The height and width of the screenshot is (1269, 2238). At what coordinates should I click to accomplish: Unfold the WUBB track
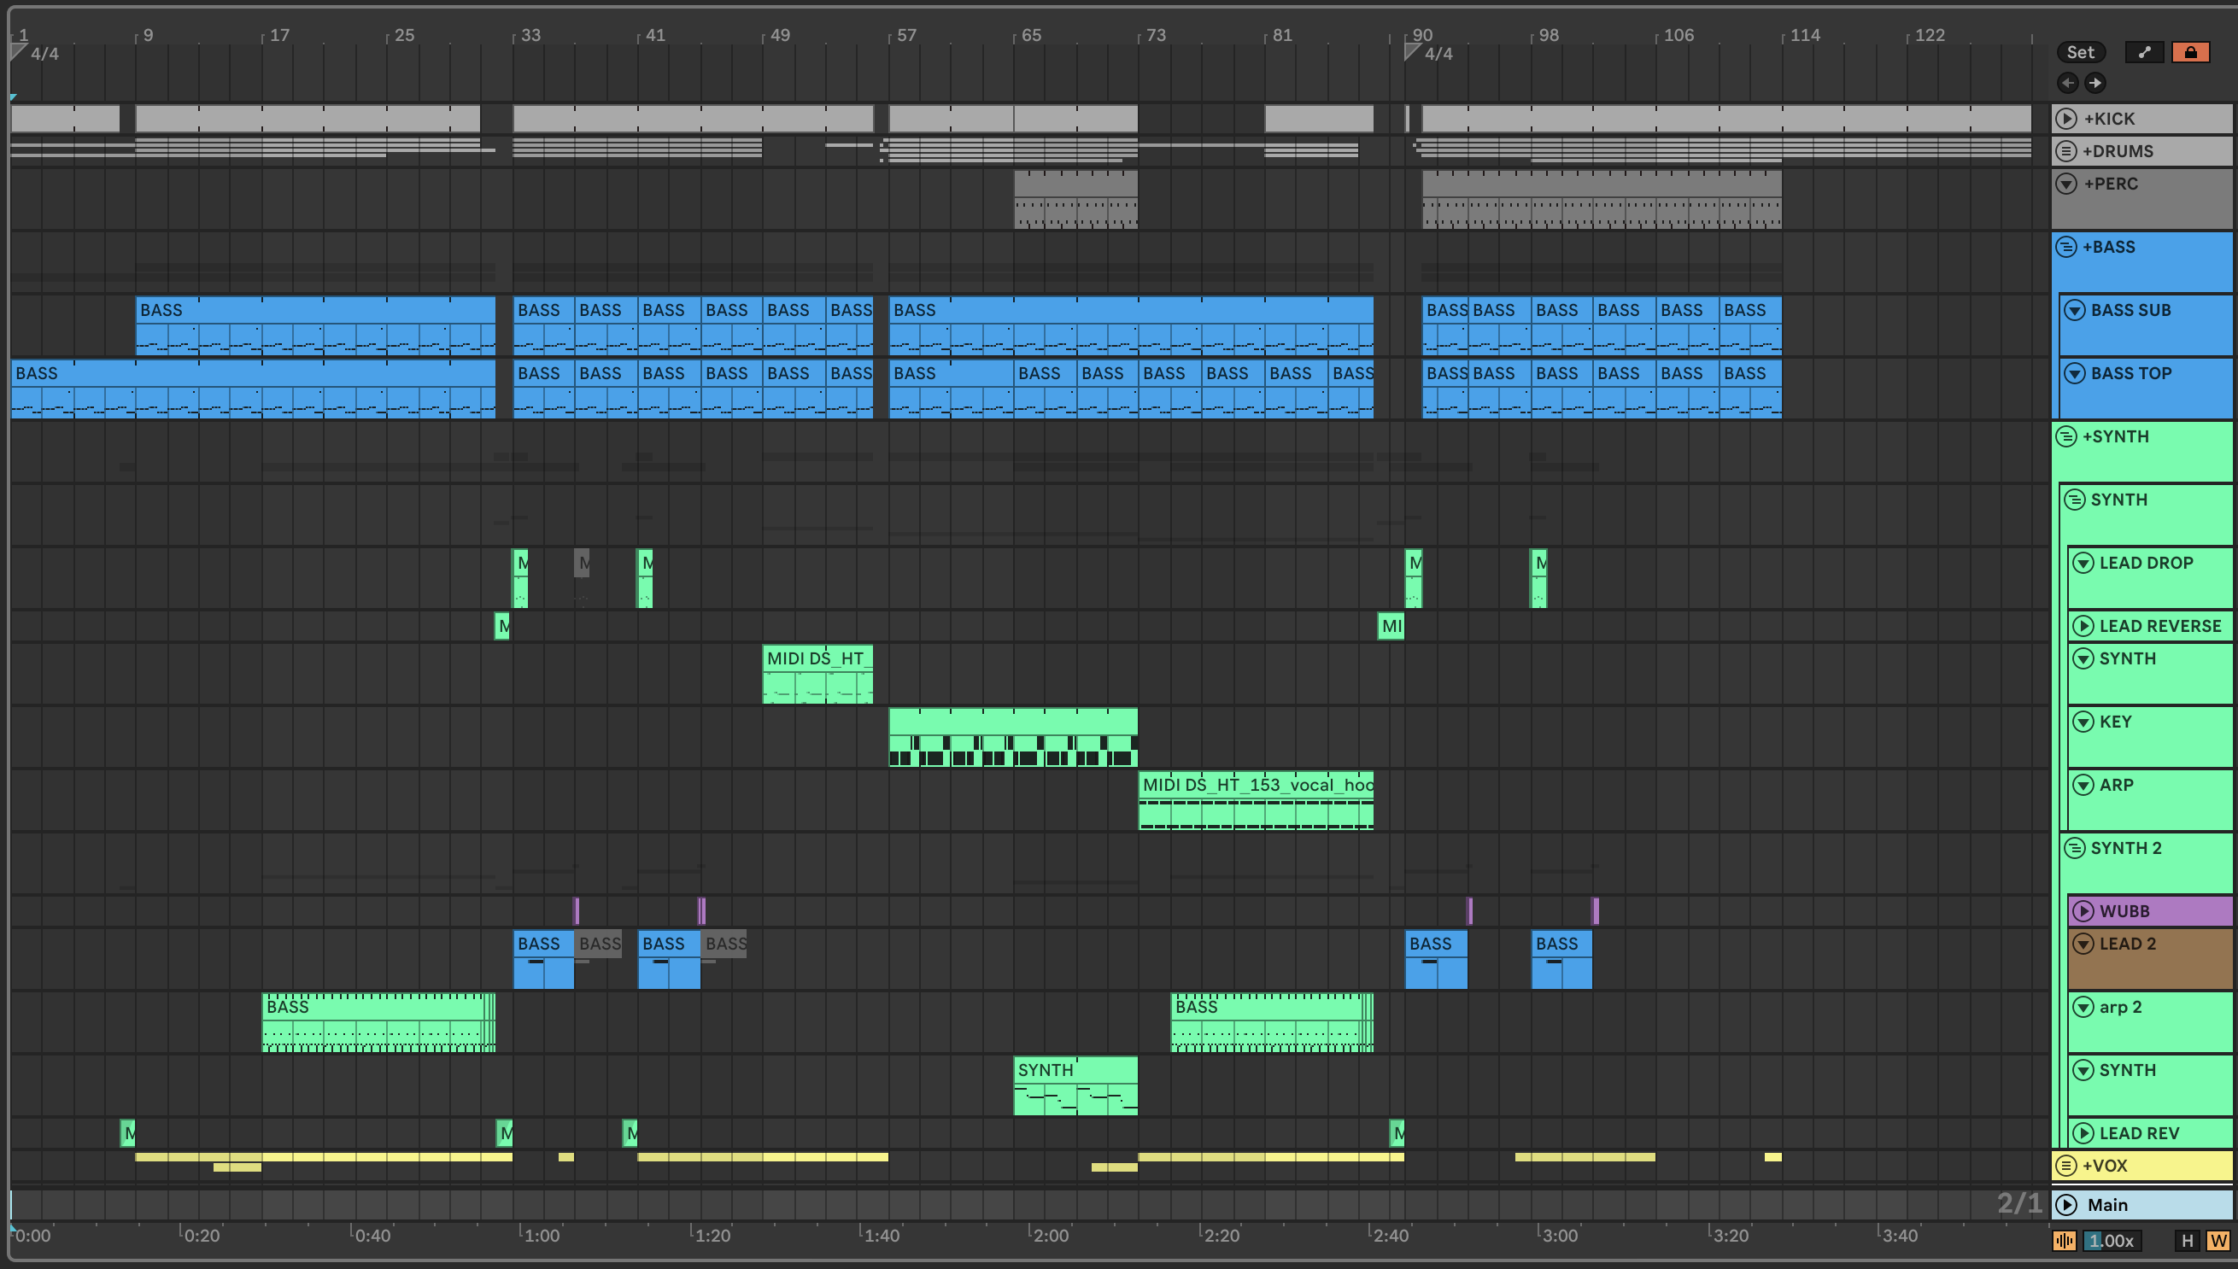coord(2083,912)
